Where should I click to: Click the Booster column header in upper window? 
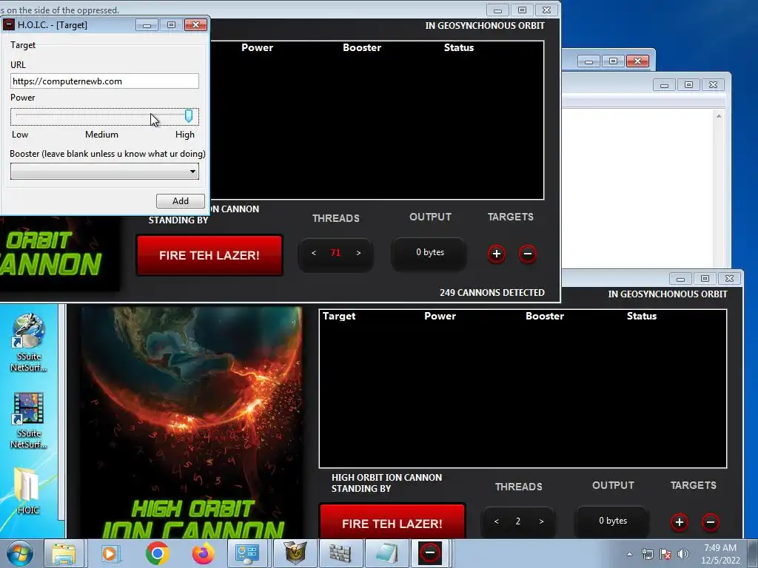[x=361, y=47]
